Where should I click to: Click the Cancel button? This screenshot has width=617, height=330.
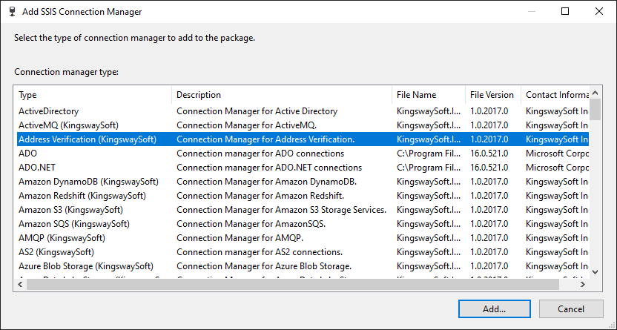pos(571,308)
